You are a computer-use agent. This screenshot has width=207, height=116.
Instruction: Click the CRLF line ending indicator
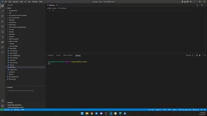[x=169, y=110]
